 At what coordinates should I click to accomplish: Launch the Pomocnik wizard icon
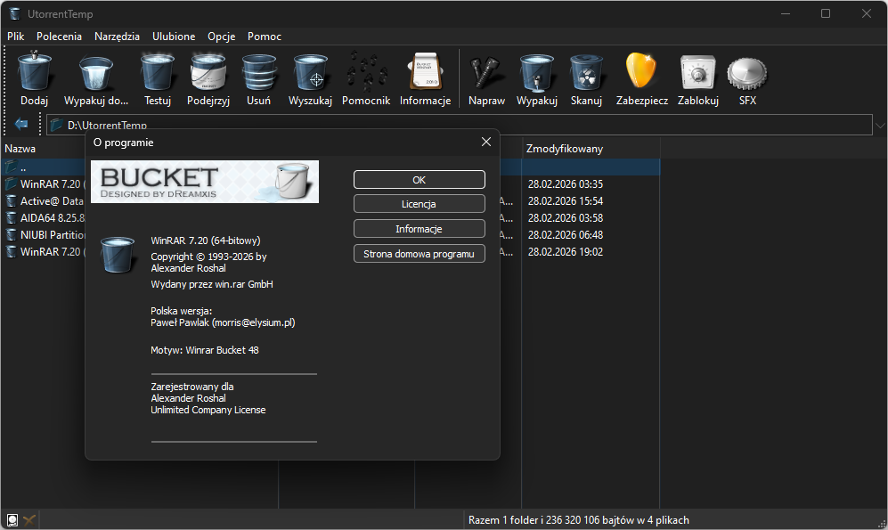click(x=366, y=72)
